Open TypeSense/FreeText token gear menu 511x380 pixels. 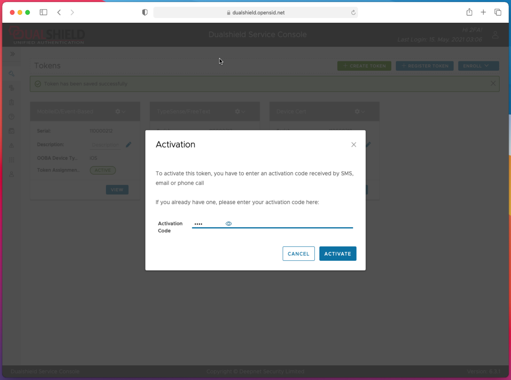pos(240,112)
